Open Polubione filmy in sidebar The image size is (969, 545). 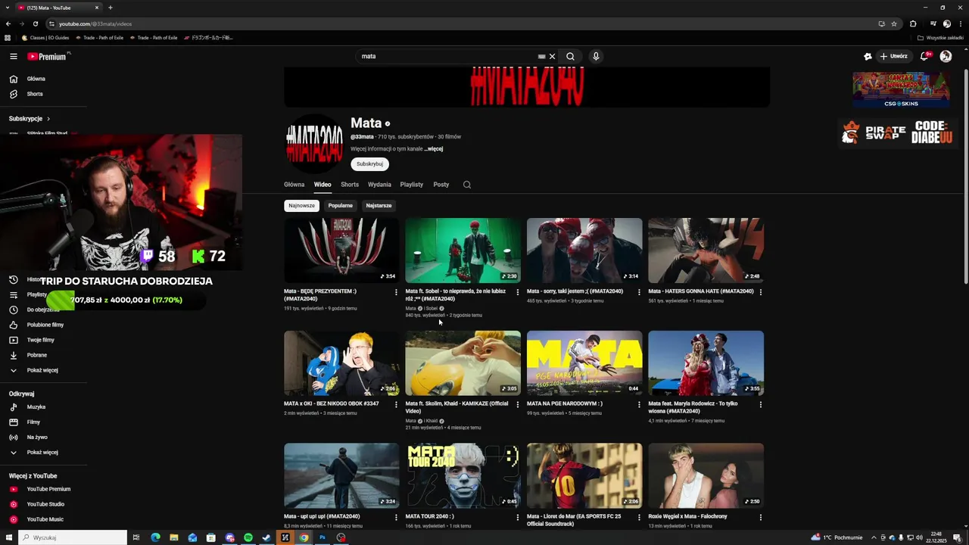[x=45, y=325]
